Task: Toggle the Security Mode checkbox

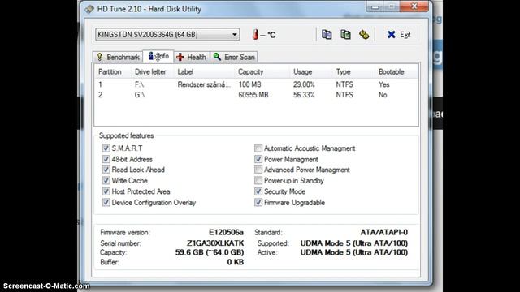Action: pyautogui.click(x=258, y=191)
